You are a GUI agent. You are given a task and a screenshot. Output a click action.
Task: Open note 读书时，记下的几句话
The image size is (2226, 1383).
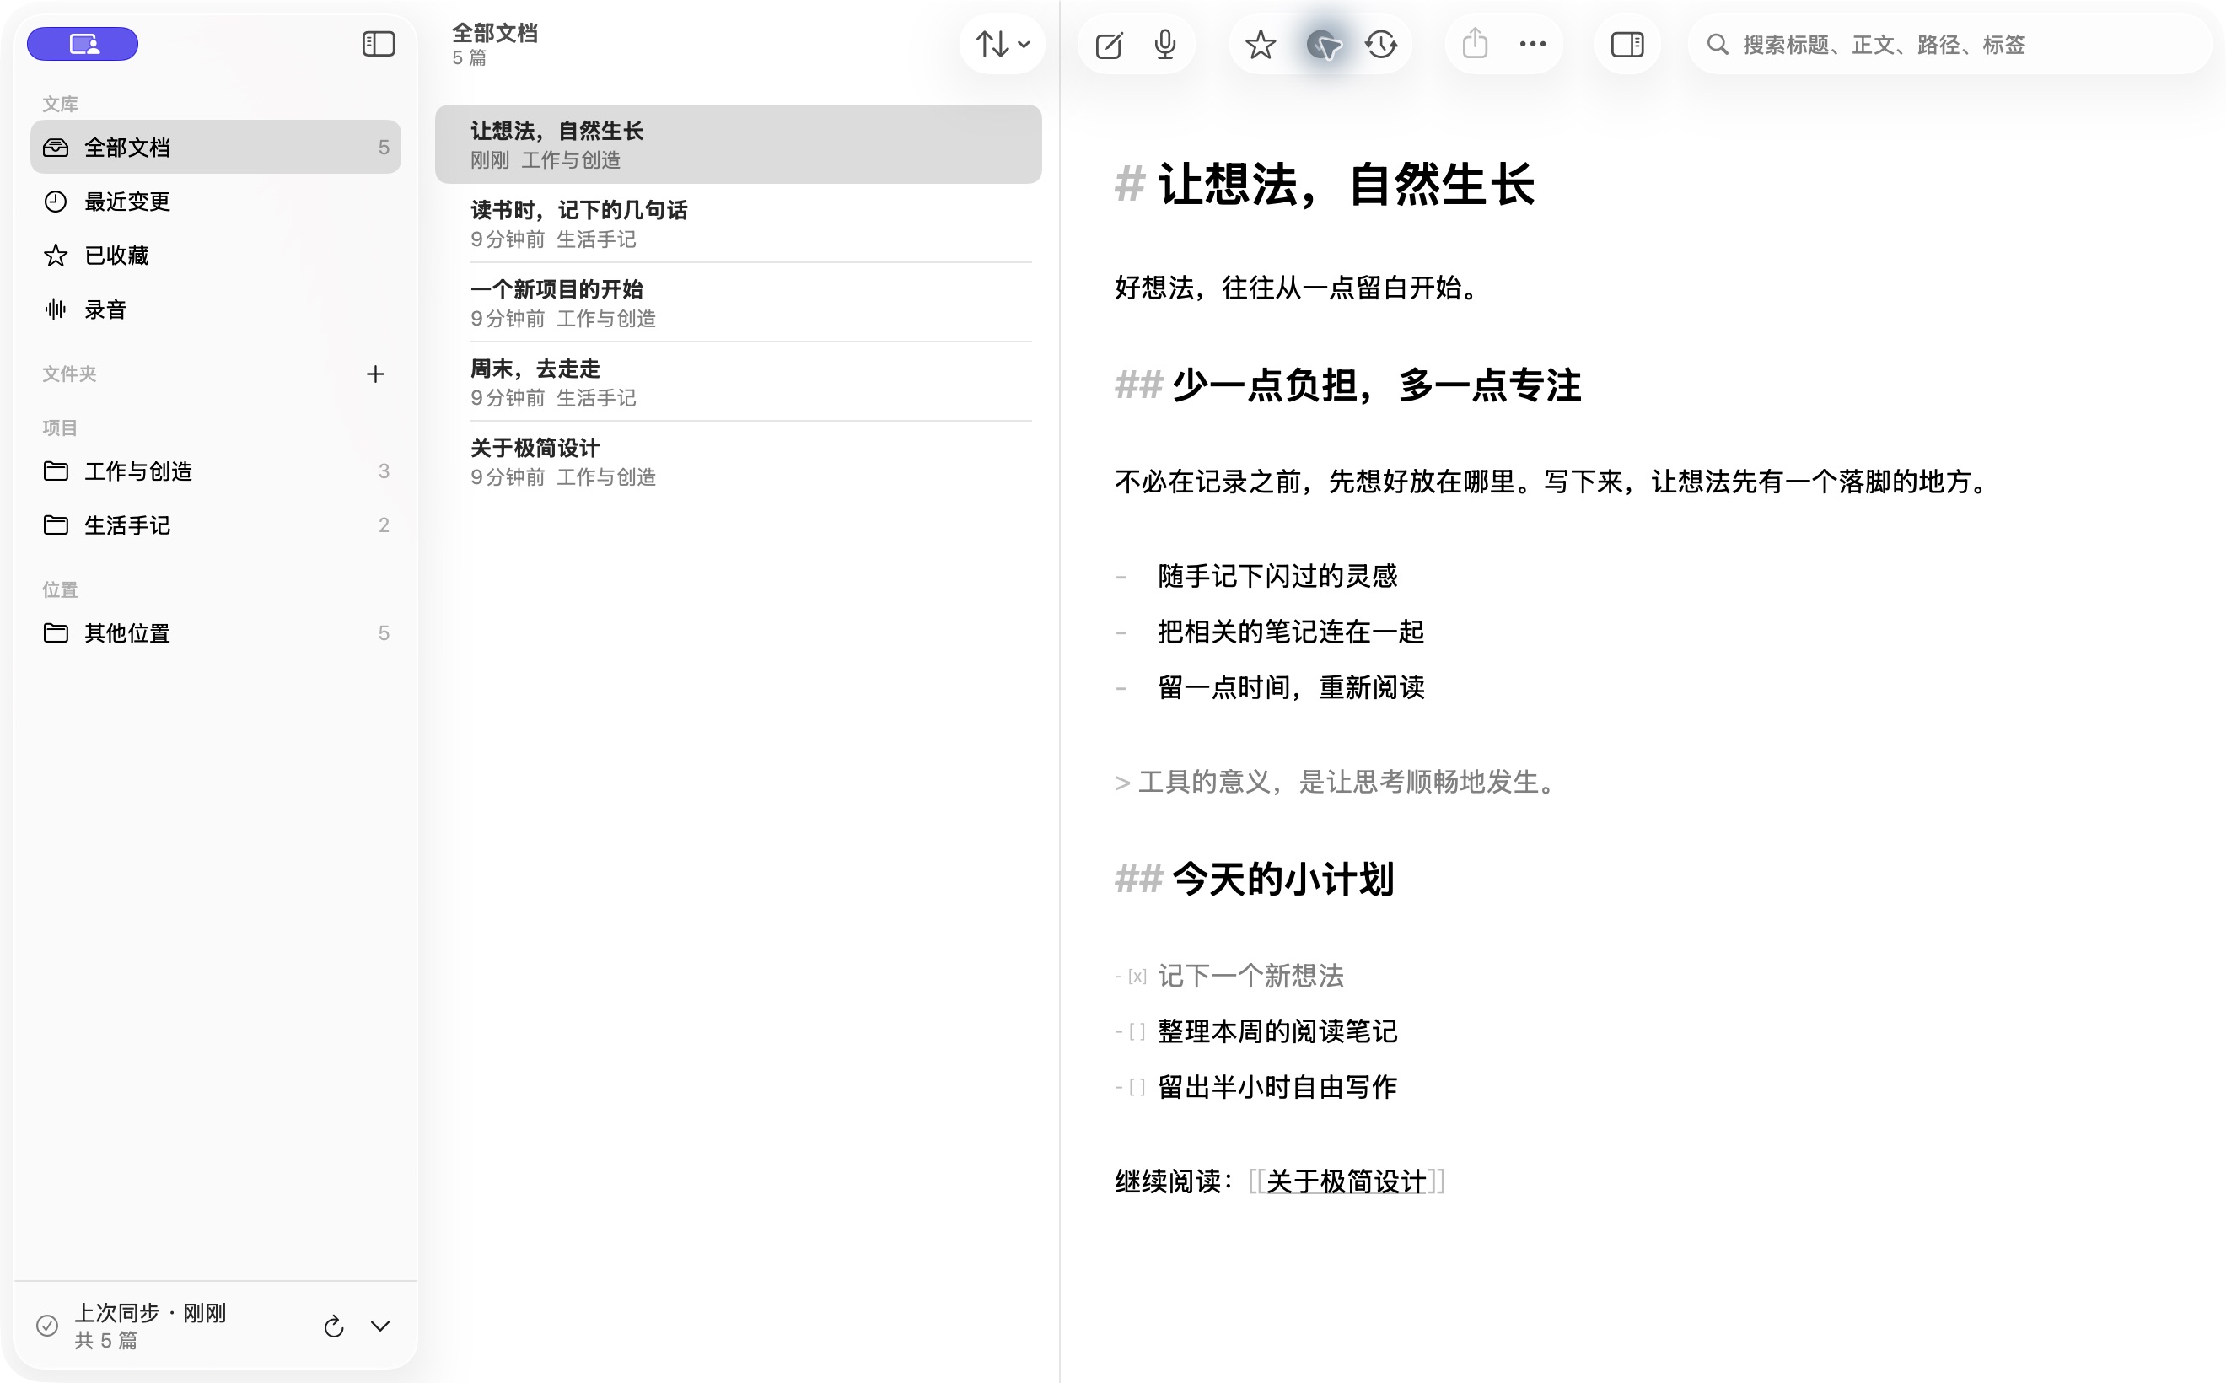click(x=738, y=223)
